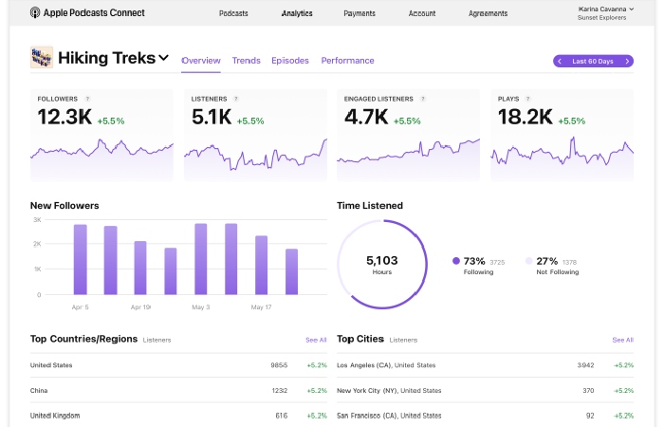The height and width of the screenshot is (427, 664).
Task: Open the Analytics menu item
Action: tap(297, 13)
